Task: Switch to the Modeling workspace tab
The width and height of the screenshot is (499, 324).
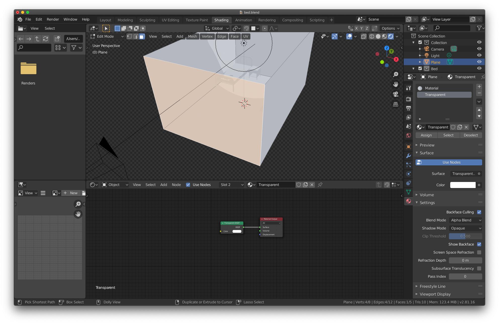Action: point(125,20)
